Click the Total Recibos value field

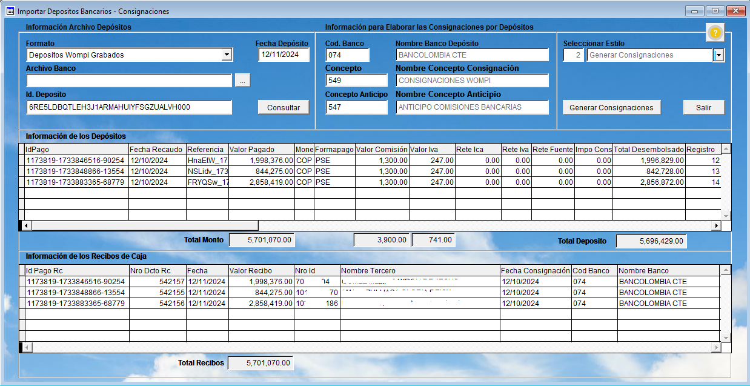[261, 363]
